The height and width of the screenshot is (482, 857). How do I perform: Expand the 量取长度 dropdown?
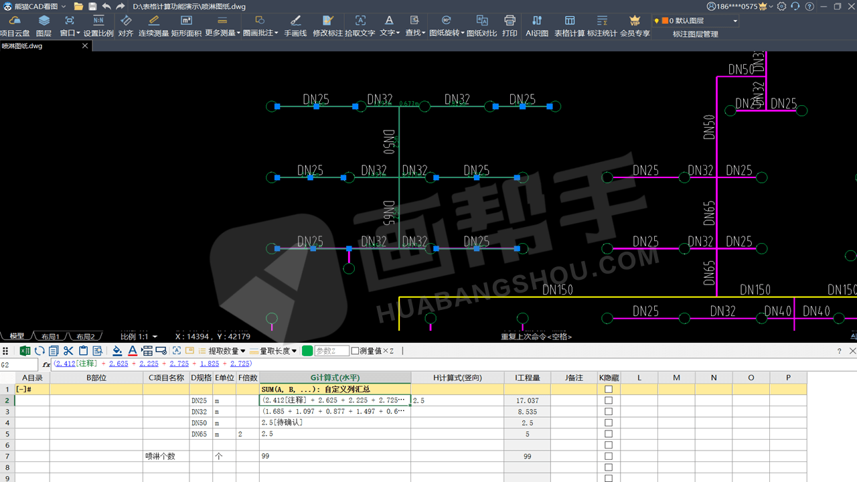pyautogui.click(x=278, y=351)
